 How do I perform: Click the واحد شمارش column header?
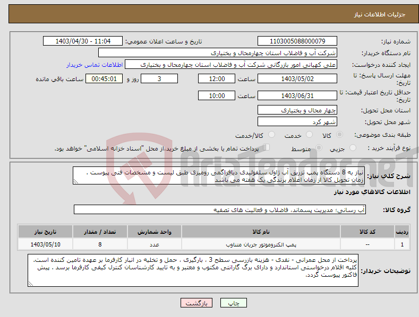(x=155, y=232)
